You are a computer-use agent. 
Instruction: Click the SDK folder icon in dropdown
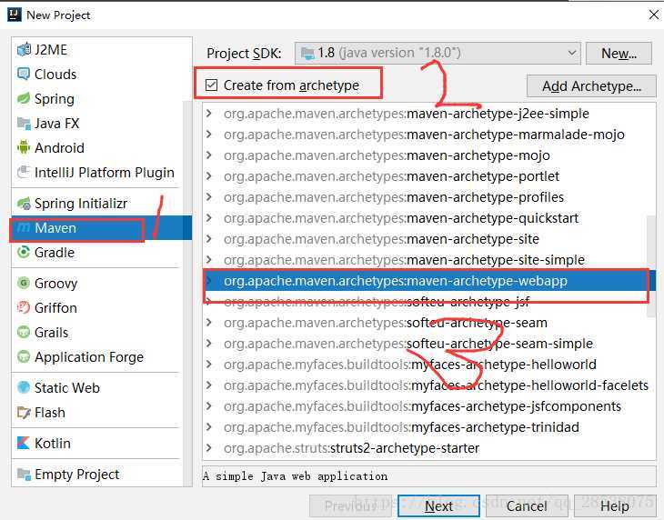pyautogui.click(x=307, y=54)
